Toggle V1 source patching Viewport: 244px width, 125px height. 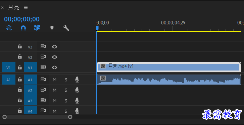click(9, 68)
